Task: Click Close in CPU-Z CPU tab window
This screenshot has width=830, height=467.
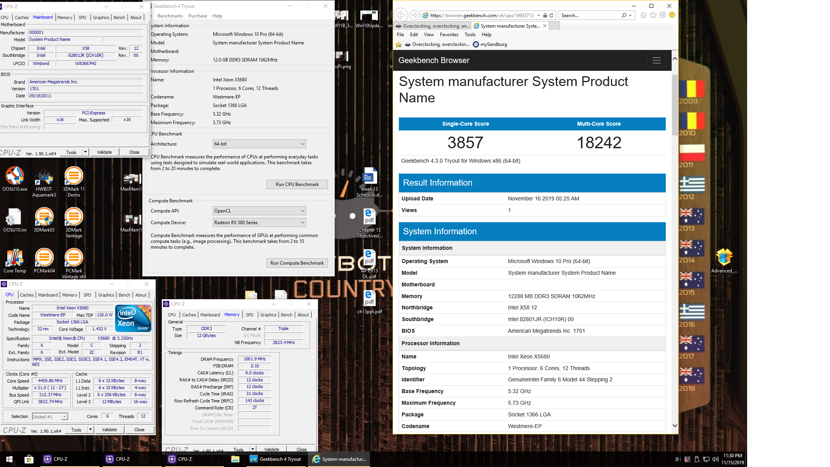Action: (139, 430)
